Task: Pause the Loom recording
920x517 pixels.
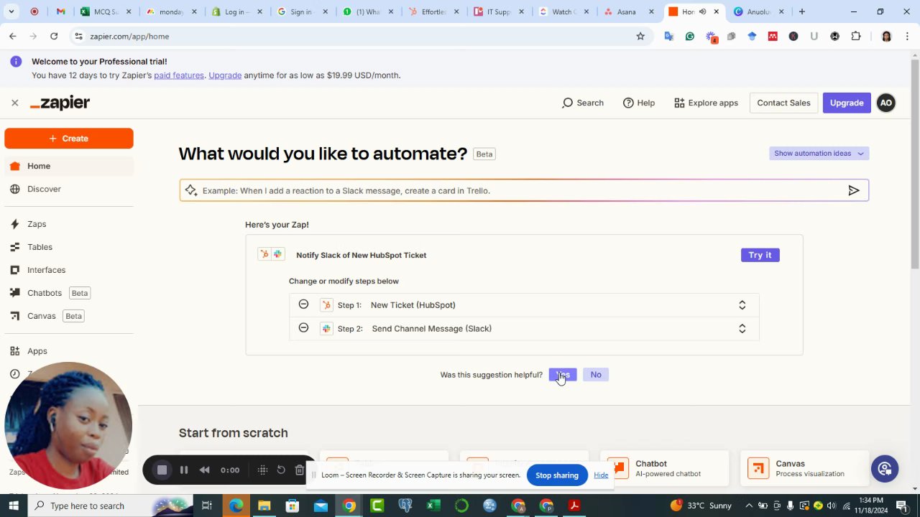Action: coord(184,470)
